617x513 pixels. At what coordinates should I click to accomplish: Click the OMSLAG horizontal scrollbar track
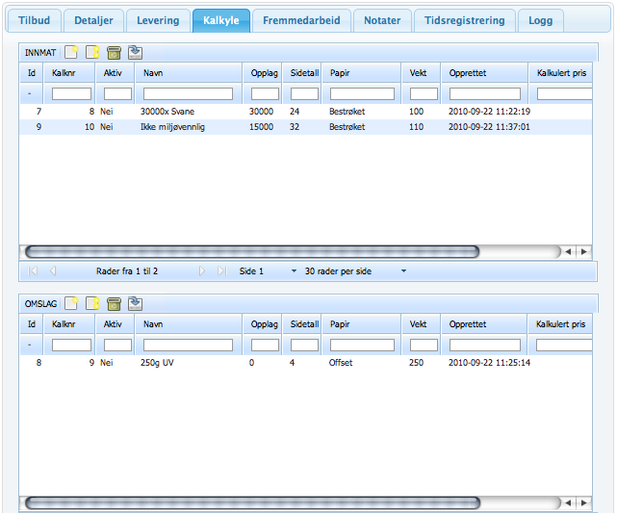[x=520, y=502]
